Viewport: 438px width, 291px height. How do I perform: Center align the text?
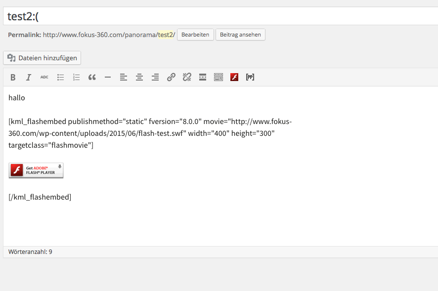click(139, 77)
